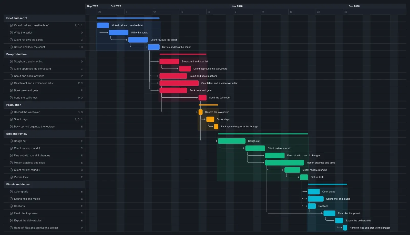This screenshot has height=235, width=410.
Task: Toggle check circle for Color grade row
Action: coord(11,192)
